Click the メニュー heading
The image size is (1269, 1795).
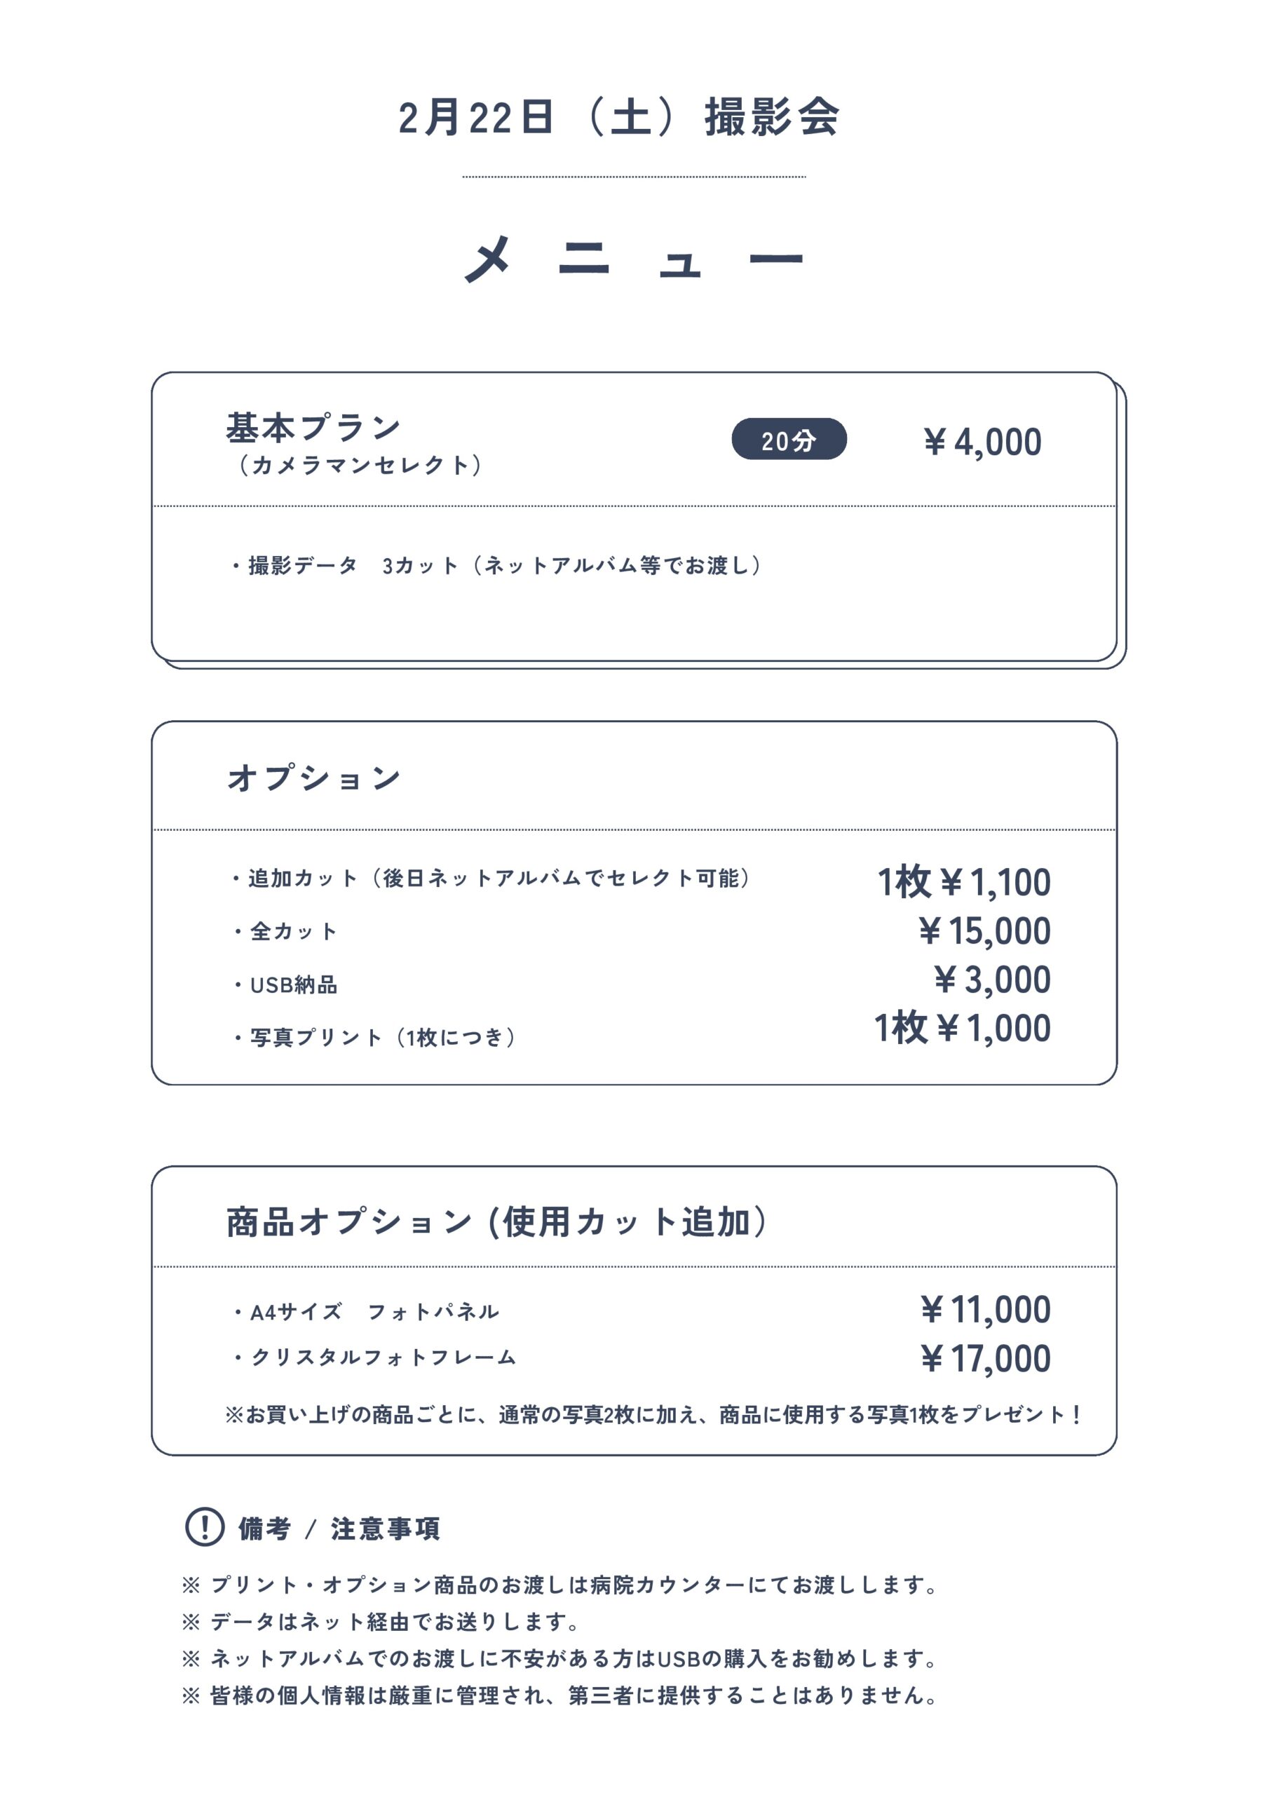(633, 257)
